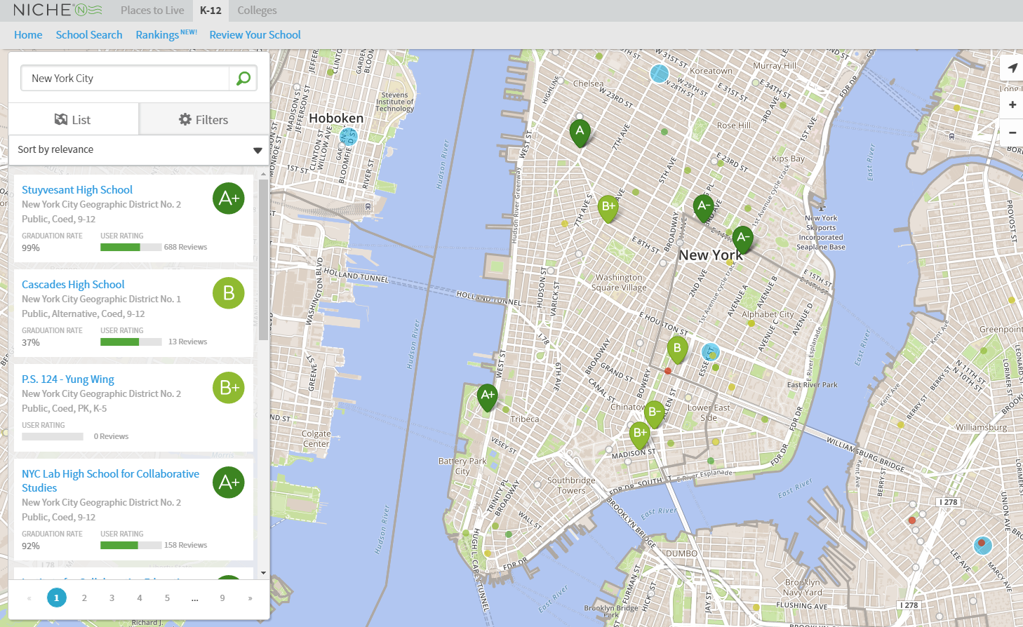This screenshot has height=627, width=1023.
Task: Click the Niche logo
Action: click(x=58, y=10)
